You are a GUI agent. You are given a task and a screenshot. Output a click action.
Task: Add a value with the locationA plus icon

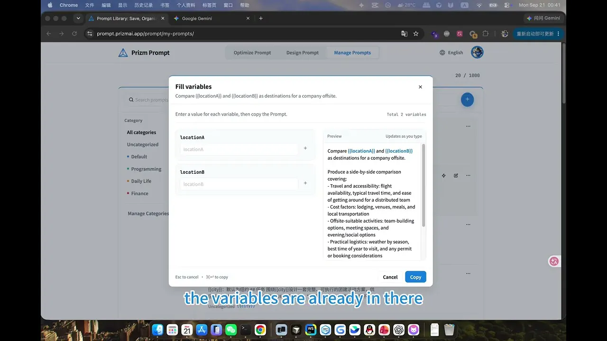click(x=305, y=148)
